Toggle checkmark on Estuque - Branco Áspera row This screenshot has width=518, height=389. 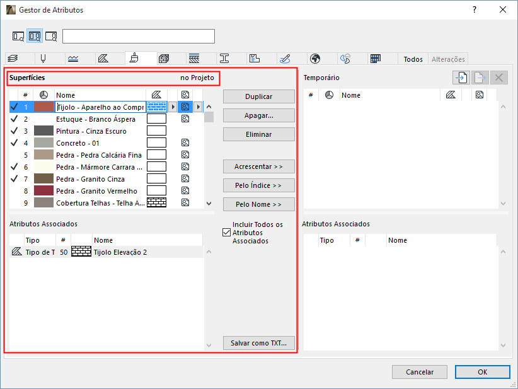pos(14,119)
